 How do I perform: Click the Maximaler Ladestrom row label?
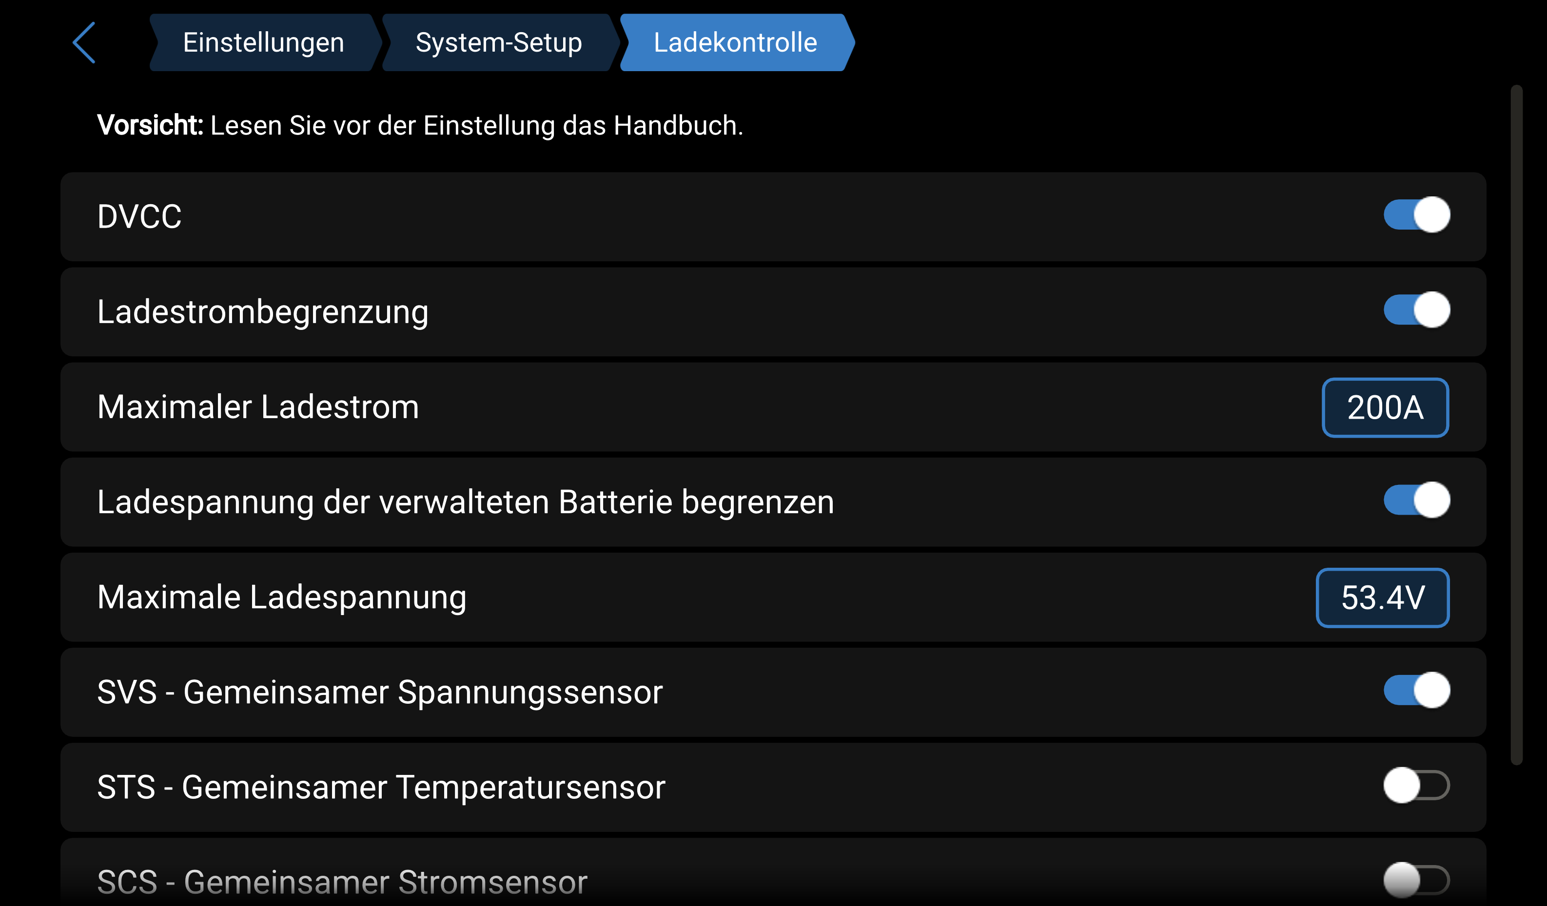258,407
